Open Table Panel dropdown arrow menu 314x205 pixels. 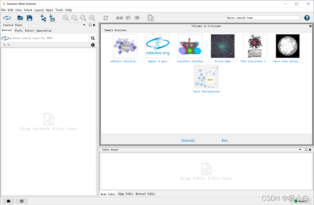[x=300, y=149]
